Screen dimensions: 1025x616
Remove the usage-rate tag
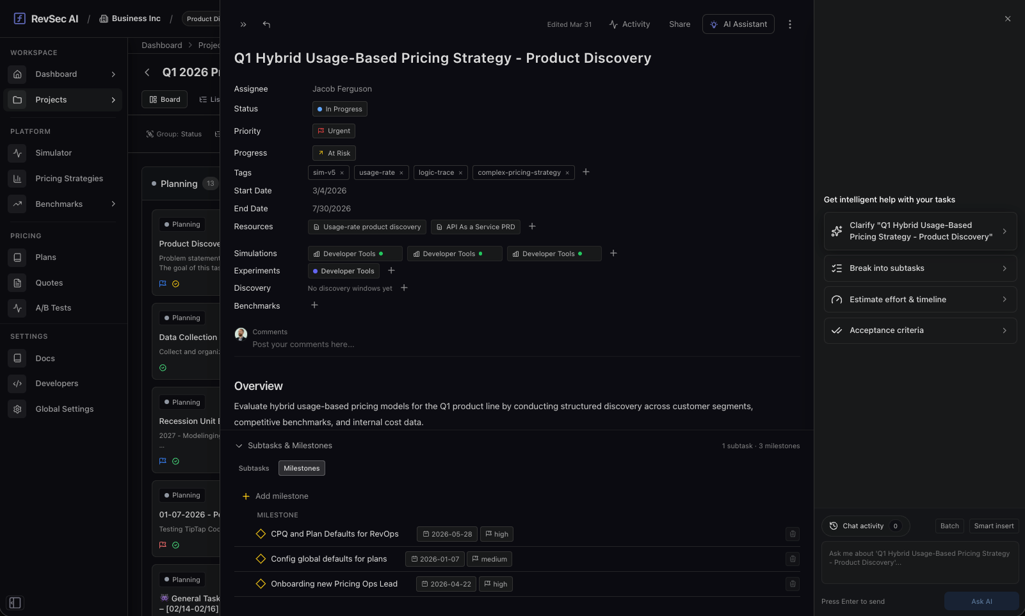click(401, 173)
